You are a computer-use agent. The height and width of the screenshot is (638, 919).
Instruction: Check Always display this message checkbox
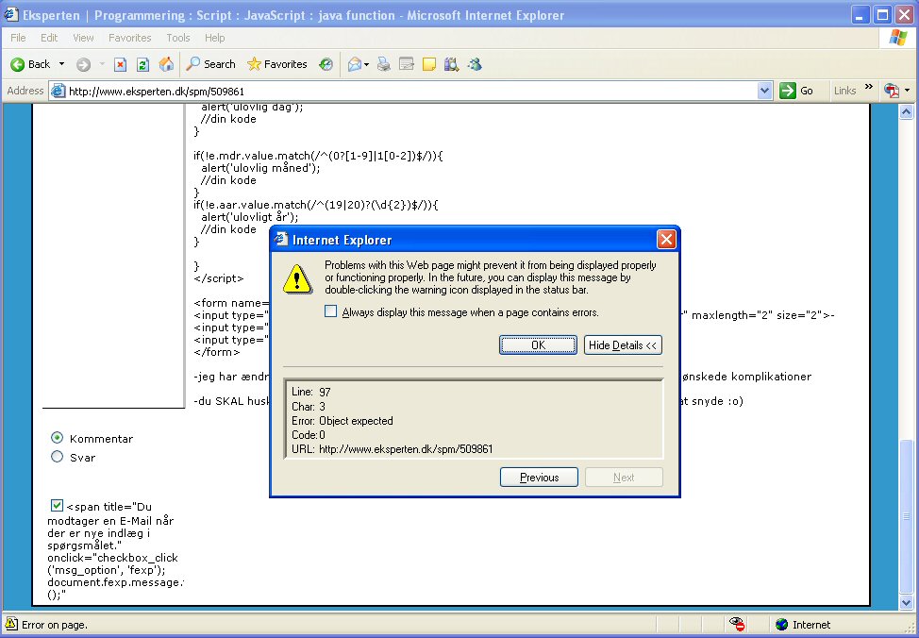click(x=330, y=311)
